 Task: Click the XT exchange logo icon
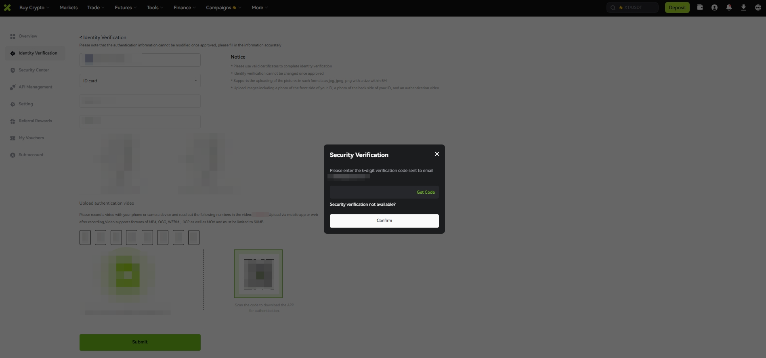7,8
